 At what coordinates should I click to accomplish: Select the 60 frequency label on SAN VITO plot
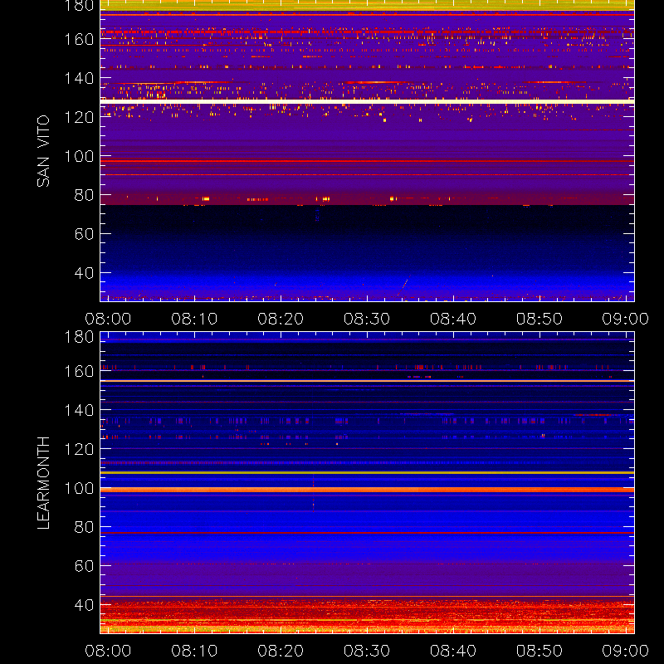click(84, 234)
